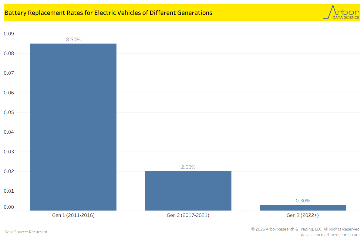Image resolution: width=364 pixels, height=242 pixels.
Task: Select the small Gen 3 (2022+) bar
Action: coord(303,208)
